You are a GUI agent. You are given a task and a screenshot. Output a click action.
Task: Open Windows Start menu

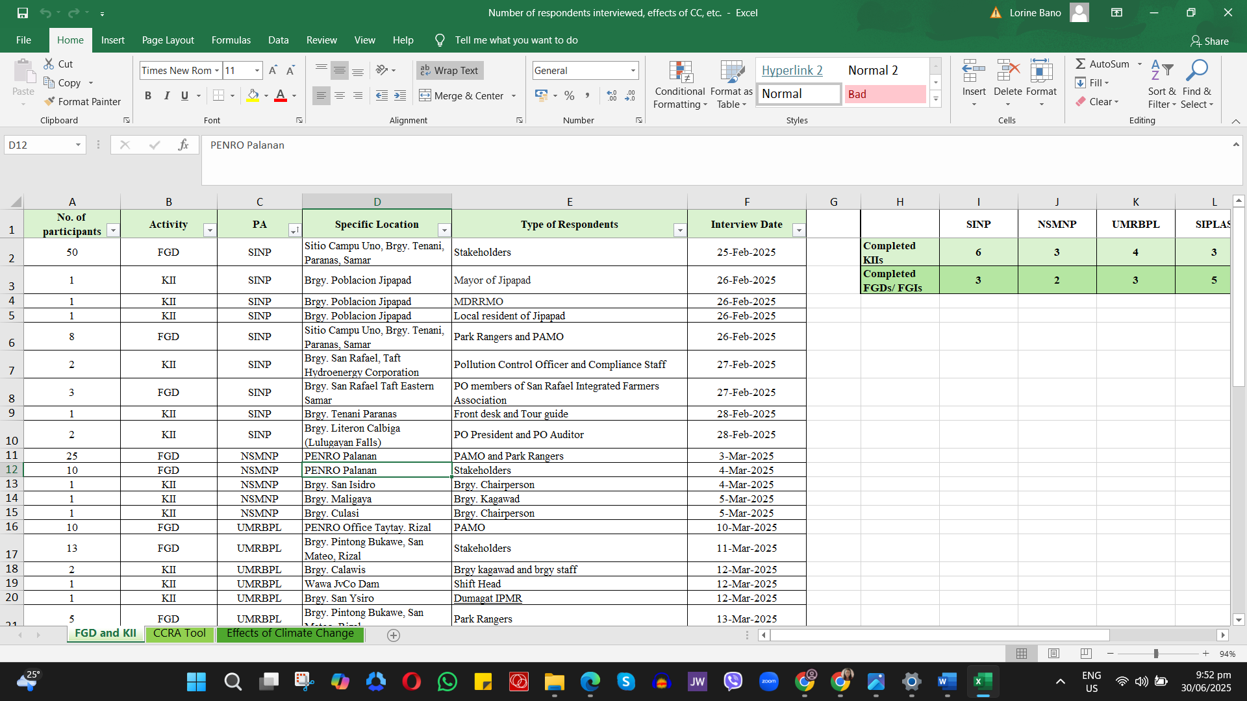click(196, 682)
